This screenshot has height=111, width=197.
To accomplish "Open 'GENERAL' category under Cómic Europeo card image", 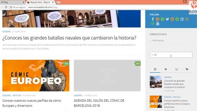I will 7,96.
